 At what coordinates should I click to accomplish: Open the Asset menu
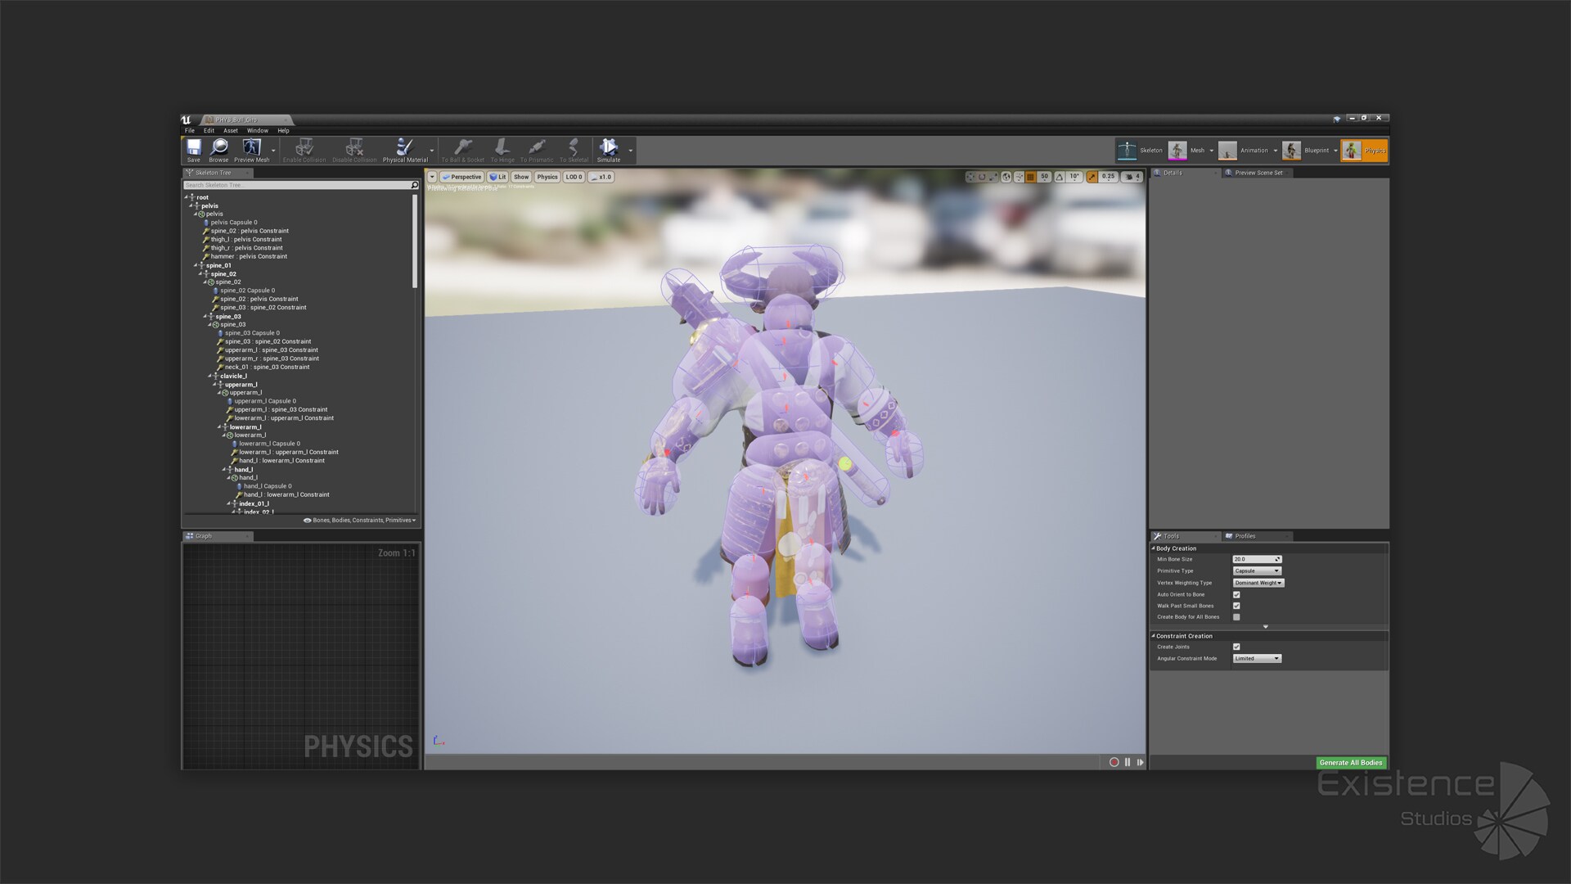[x=231, y=131]
